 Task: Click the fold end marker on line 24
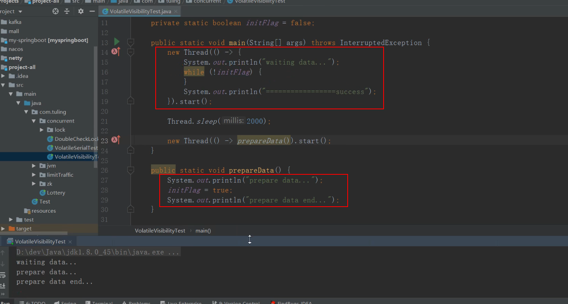pos(131,150)
